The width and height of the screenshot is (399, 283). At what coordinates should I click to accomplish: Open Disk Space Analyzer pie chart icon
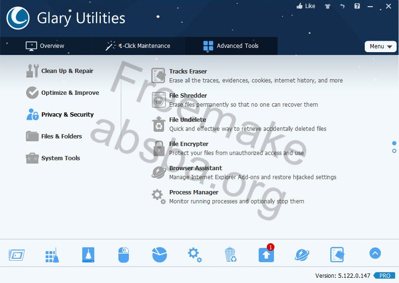(x=159, y=255)
